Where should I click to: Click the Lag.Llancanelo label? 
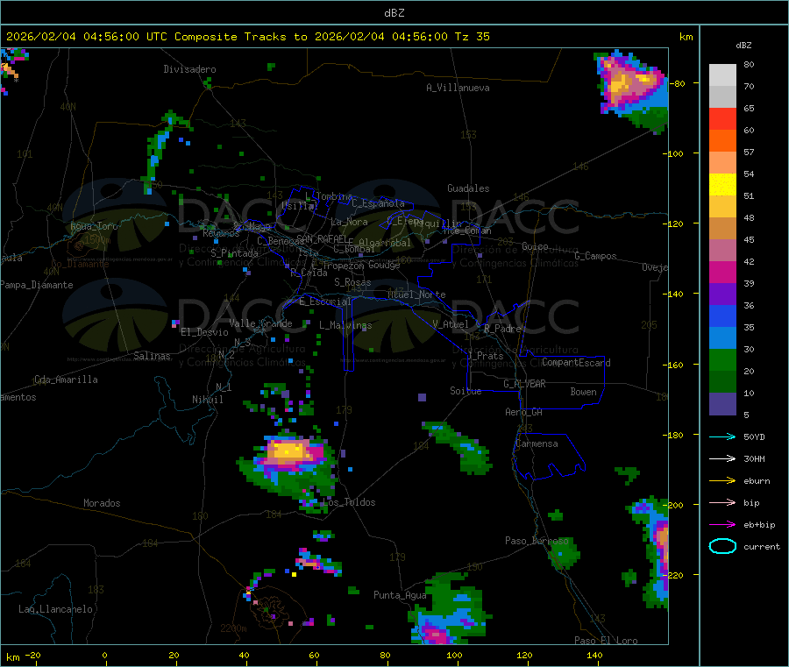55,609
